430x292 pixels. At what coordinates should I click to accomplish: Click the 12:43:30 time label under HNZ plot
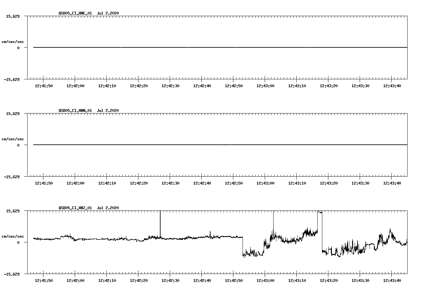click(x=360, y=280)
